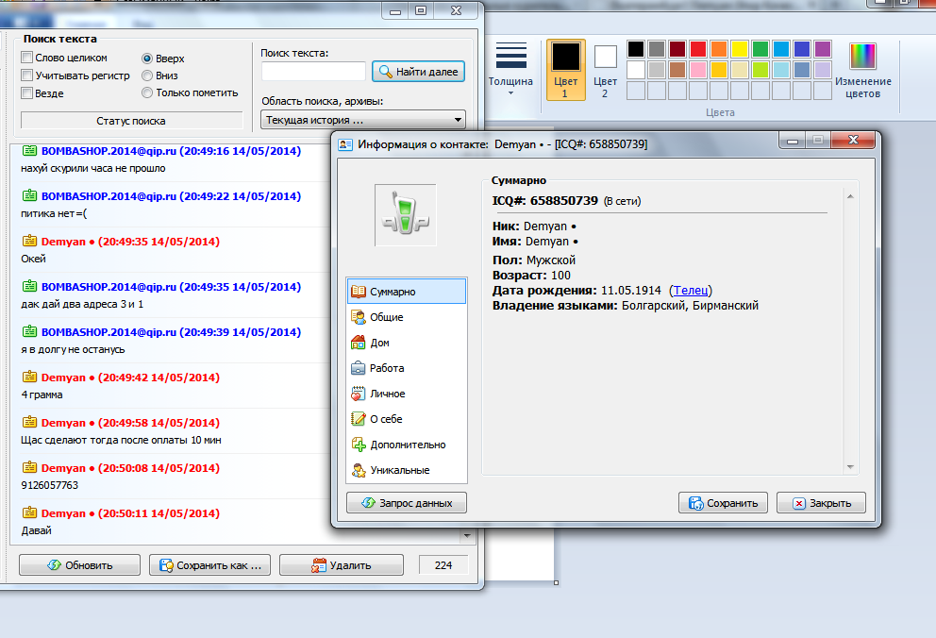
Task: Click the message icon of Demyan 20:50:08 entry
Action: click(x=29, y=468)
